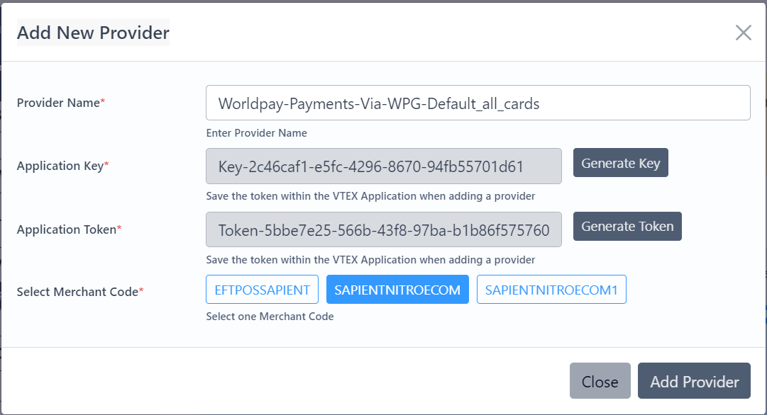767x415 pixels.
Task: Click the Add New Provider dialog title
Action: (93, 33)
